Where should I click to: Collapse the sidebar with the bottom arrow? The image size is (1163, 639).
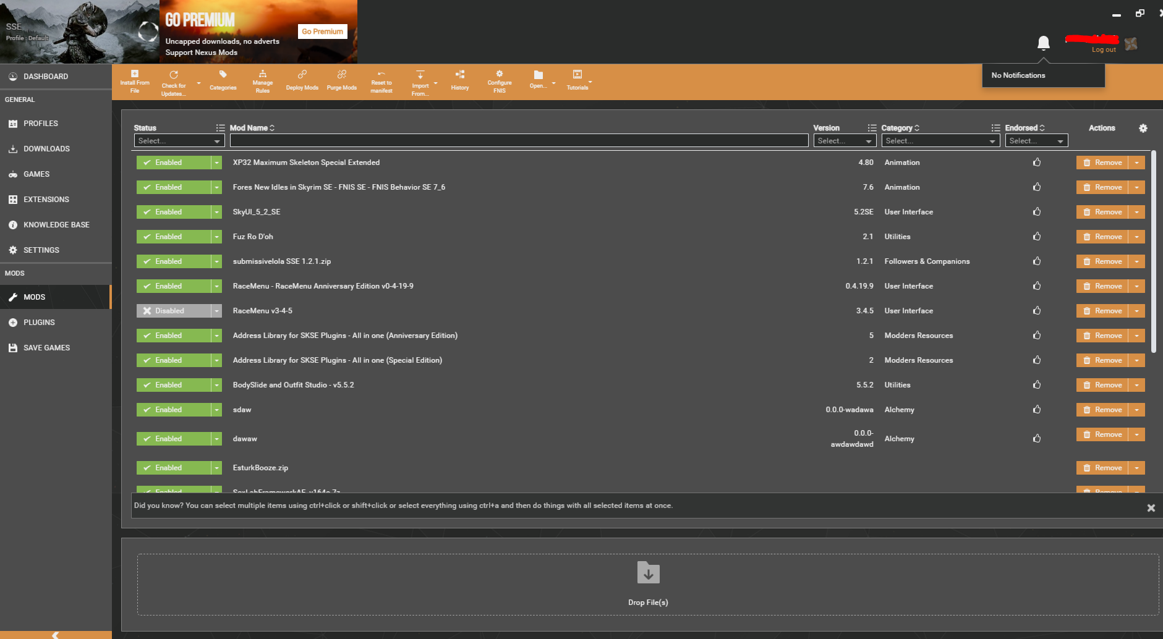coord(56,635)
